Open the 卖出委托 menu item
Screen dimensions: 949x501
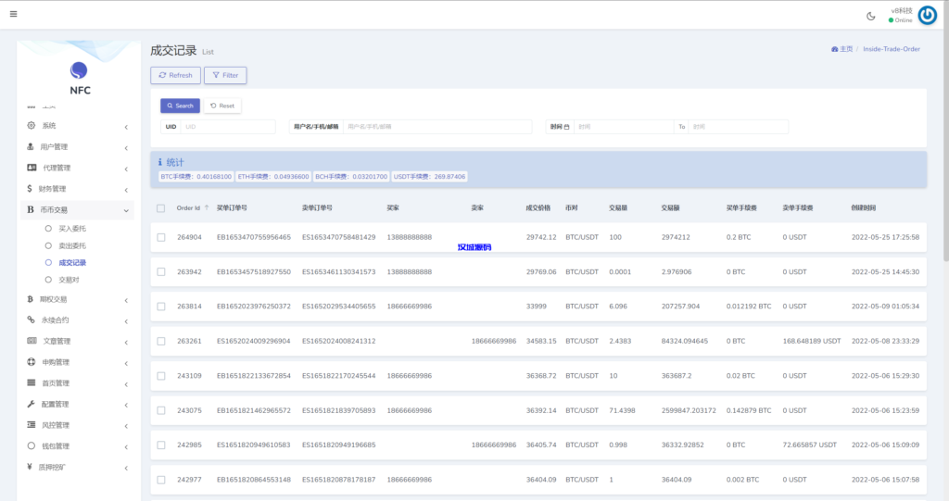point(71,245)
